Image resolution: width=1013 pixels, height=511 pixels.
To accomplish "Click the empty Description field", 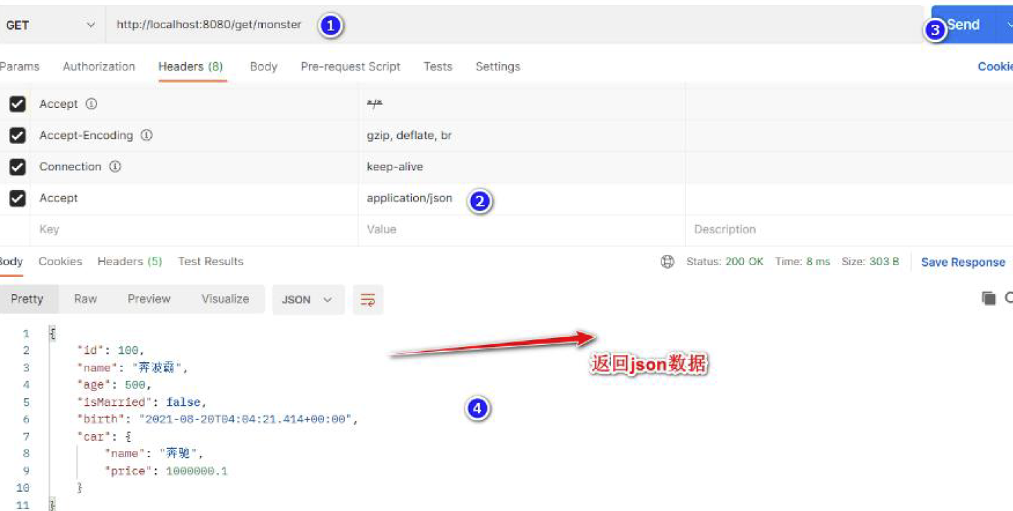I will pyautogui.click(x=849, y=229).
